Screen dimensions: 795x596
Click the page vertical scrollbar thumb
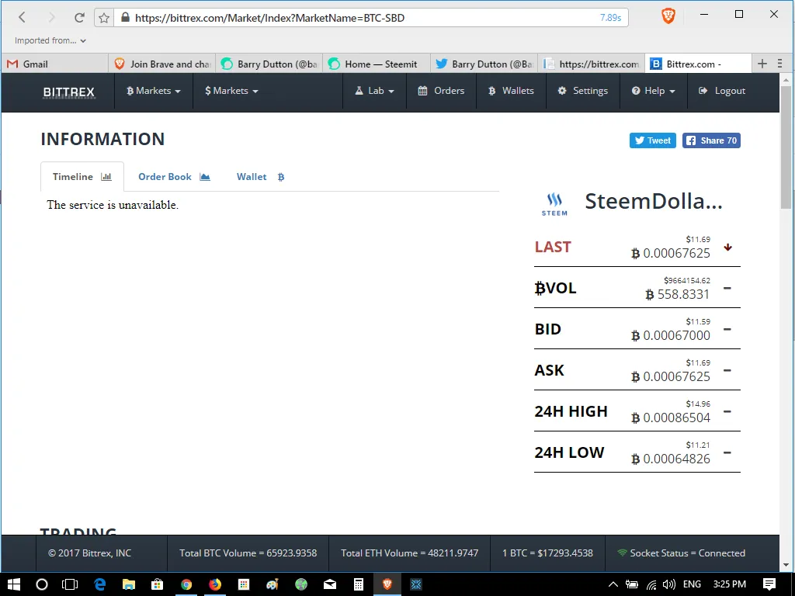pyautogui.click(x=786, y=147)
